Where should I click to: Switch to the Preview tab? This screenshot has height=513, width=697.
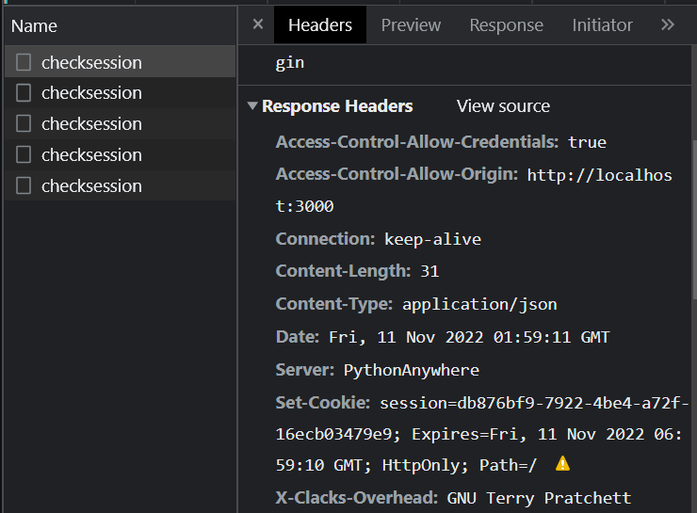click(411, 24)
